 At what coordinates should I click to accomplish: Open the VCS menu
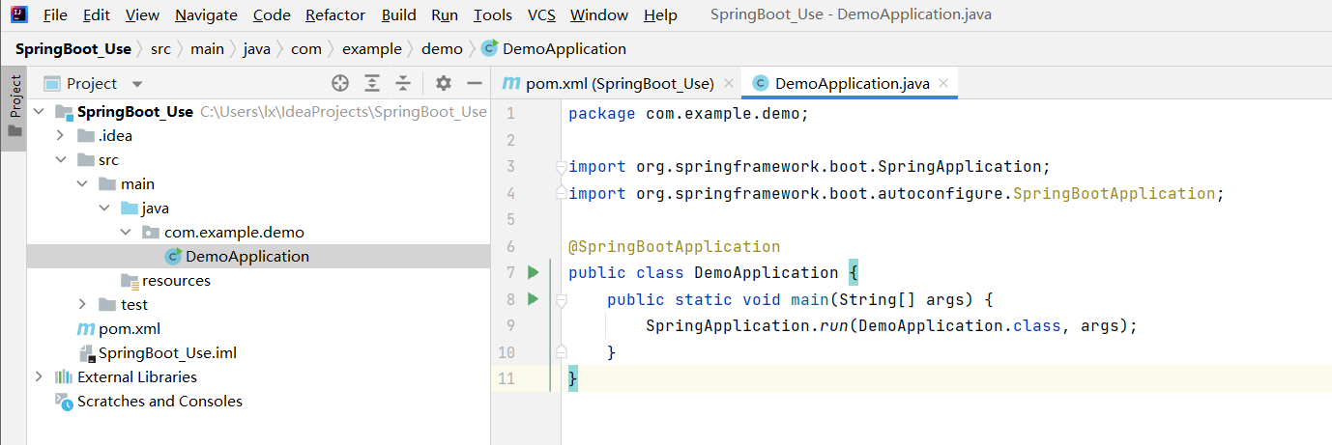tap(541, 15)
